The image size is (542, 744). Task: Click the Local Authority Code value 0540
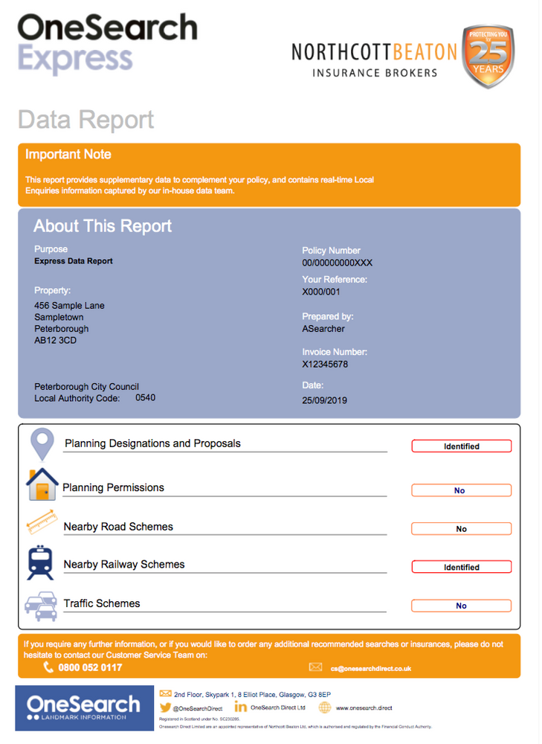tap(146, 397)
